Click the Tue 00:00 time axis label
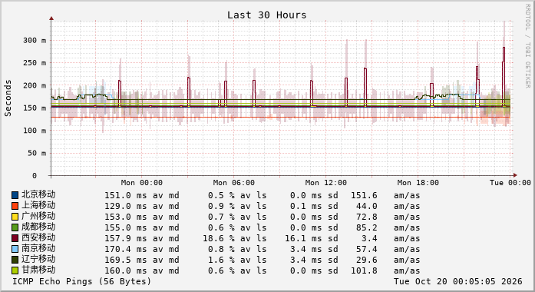The width and height of the screenshot is (535, 292). 510,183
